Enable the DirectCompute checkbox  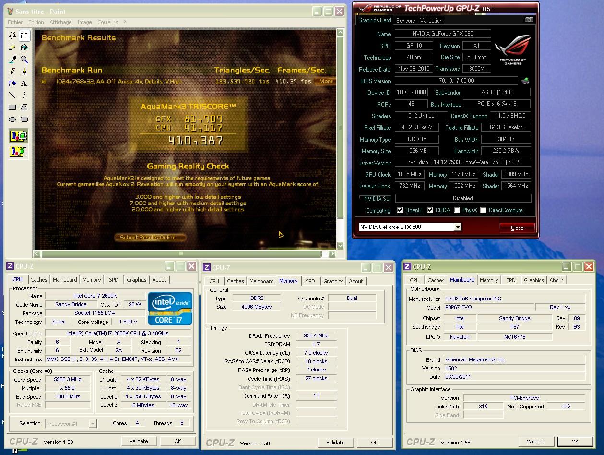point(484,210)
